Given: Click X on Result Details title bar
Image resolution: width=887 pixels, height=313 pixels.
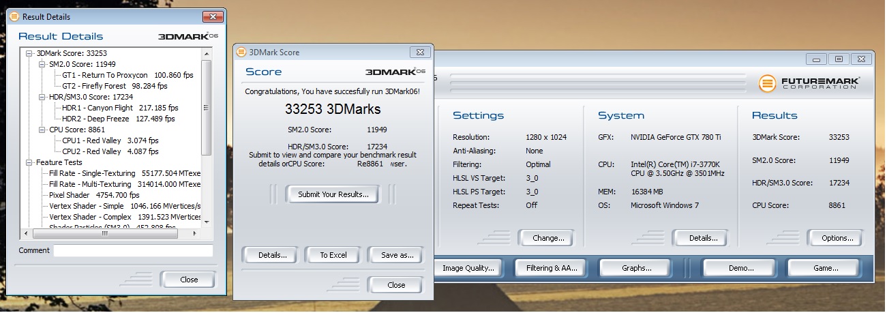Looking at the screenshot, I should pyautogui.click(x=213, y=16).
